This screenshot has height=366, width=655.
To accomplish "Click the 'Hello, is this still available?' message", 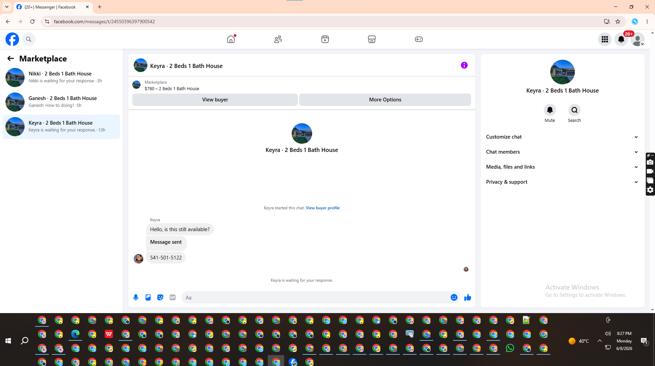I will (180, 229).
